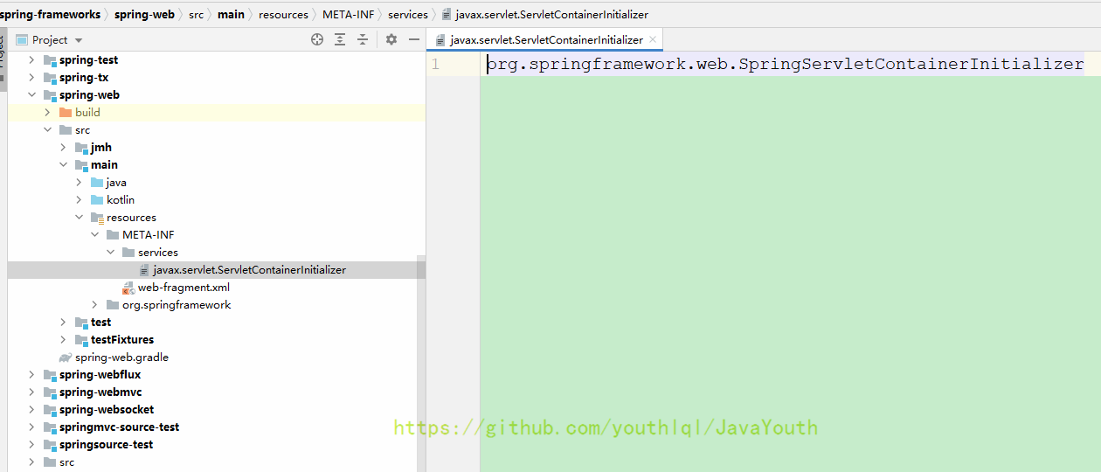1101x472 pixels.
Task: Close the javax.servlet.ServletContainerInitializer editor tab
Action: click(x=653, y=40)
